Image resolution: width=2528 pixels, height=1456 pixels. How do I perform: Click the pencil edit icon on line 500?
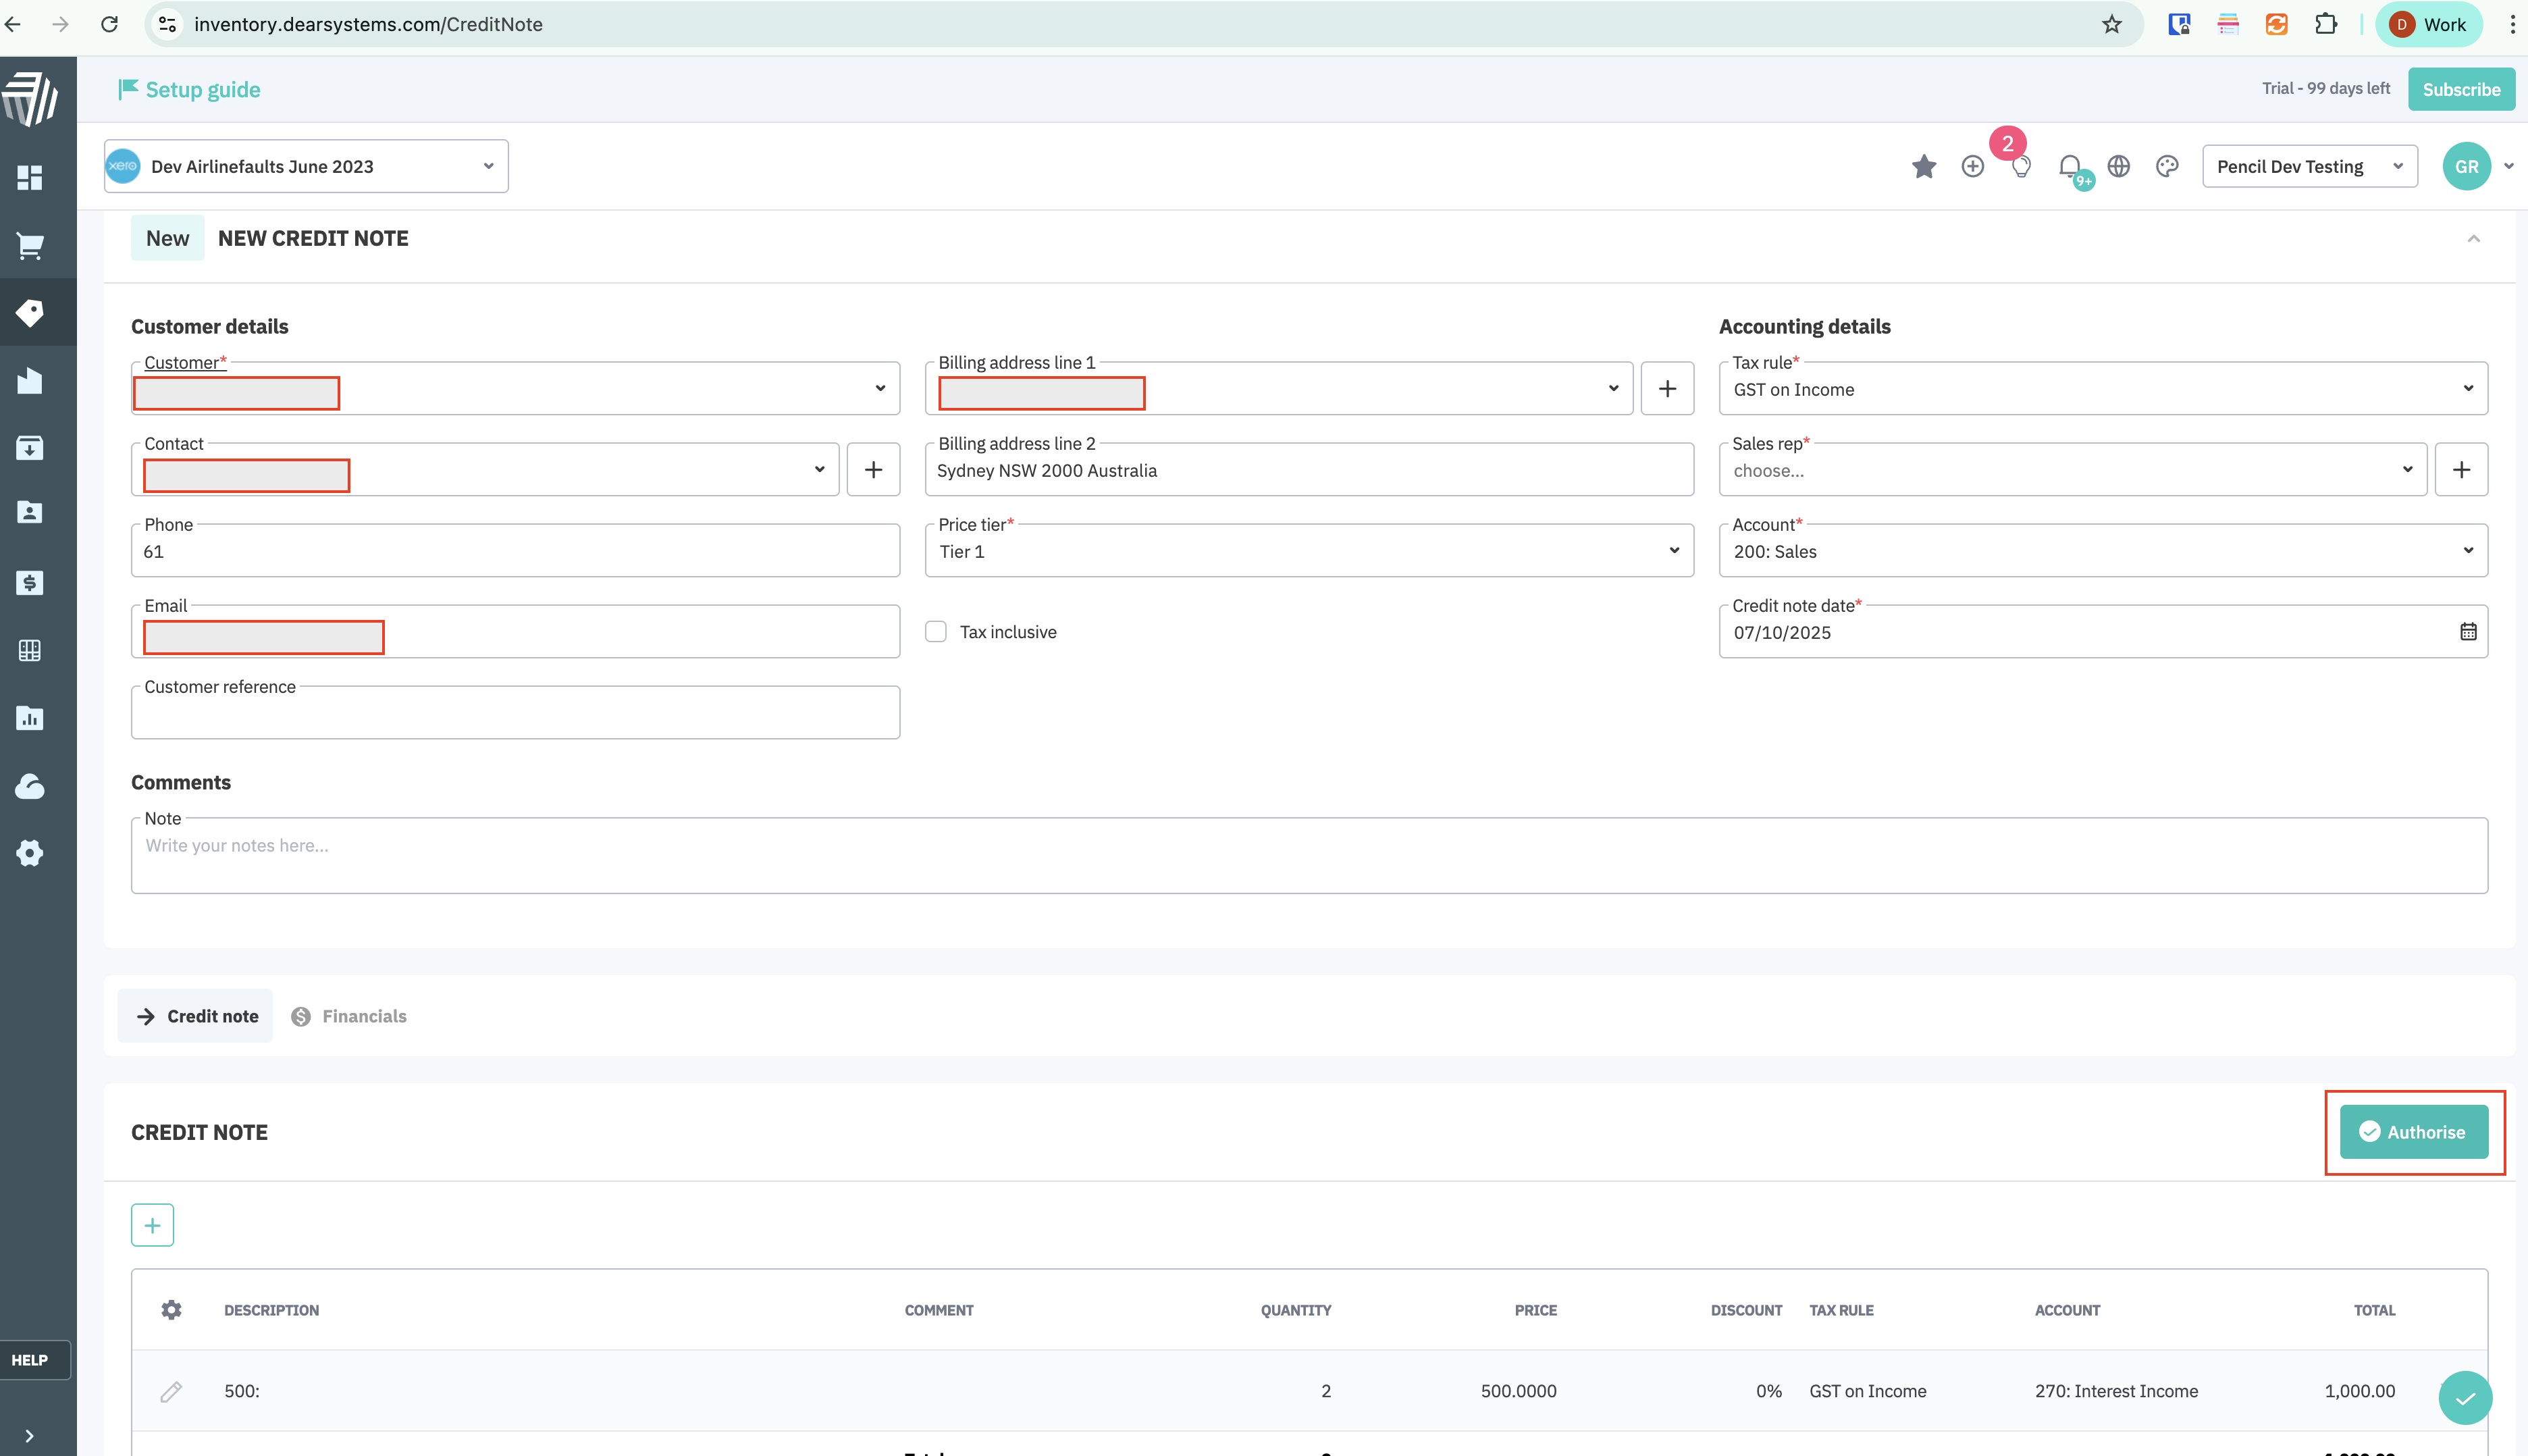pos(171,1391)
